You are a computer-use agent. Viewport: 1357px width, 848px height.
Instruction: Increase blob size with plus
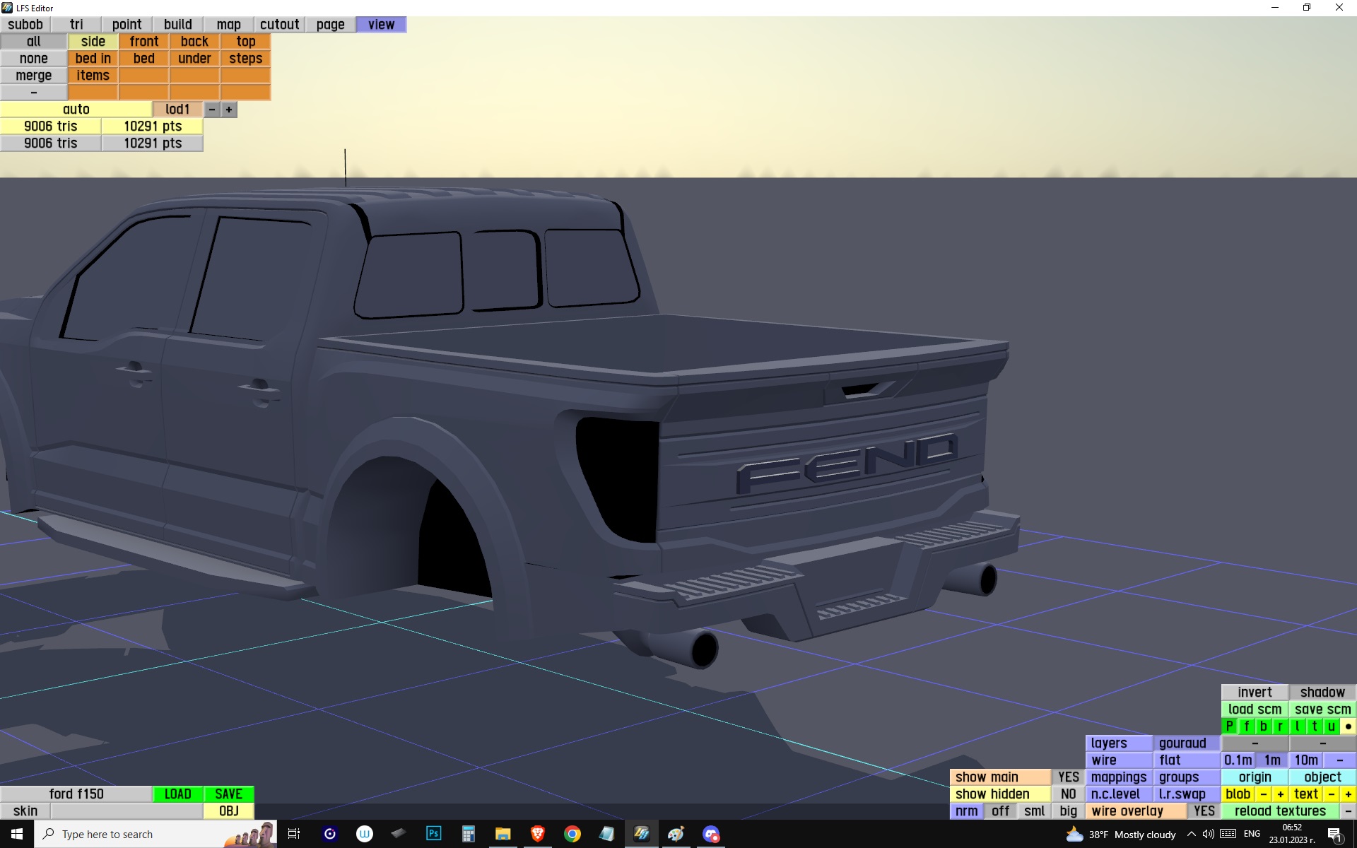(x=1281, y=794)
